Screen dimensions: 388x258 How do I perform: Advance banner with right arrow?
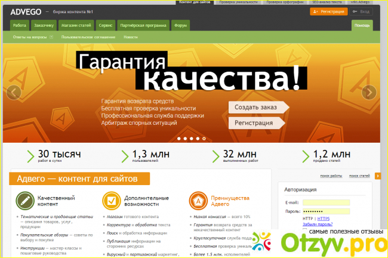[x=369, y=92]
